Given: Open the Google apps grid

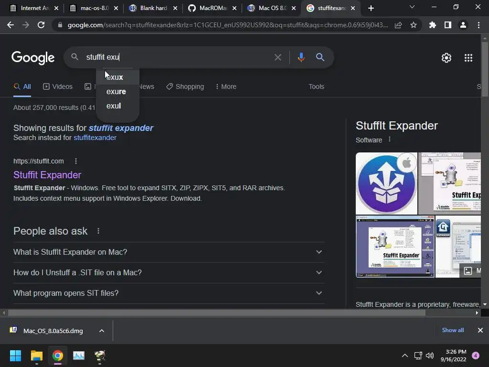Looking at the screenshot, I should pyautogui.click(x=468, y=58).
